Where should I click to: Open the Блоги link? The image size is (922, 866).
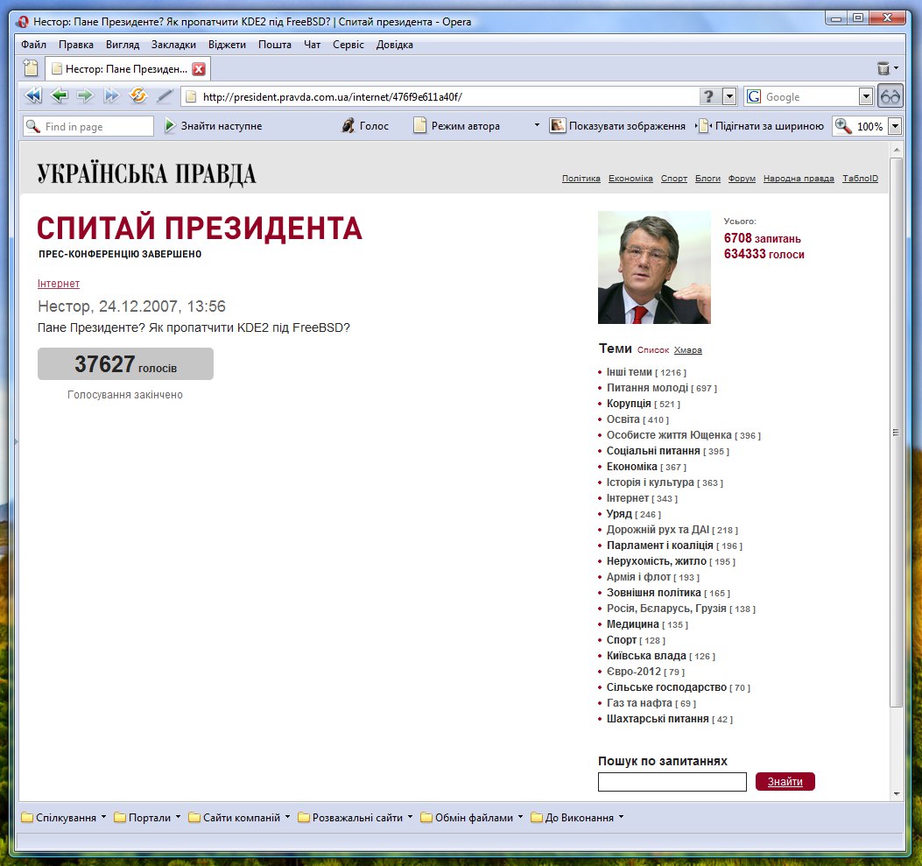click(707, 178)
